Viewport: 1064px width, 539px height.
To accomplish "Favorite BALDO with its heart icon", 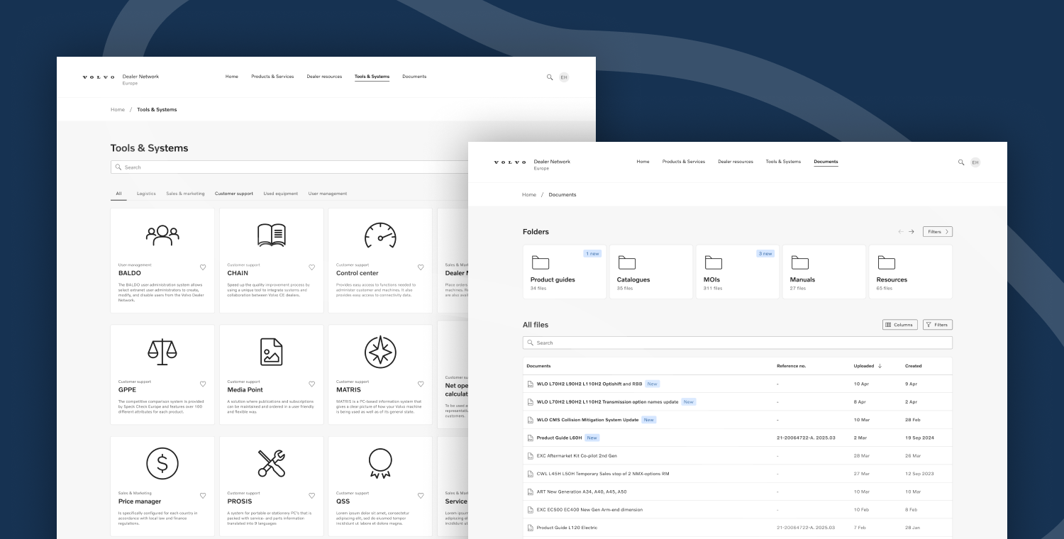I will (203, 267).
